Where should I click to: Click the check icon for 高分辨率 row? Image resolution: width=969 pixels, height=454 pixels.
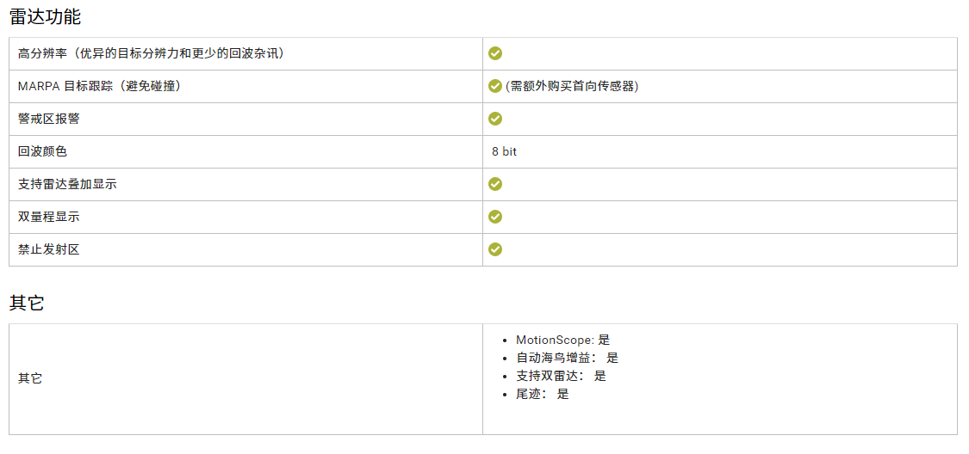tap(495, 53)
